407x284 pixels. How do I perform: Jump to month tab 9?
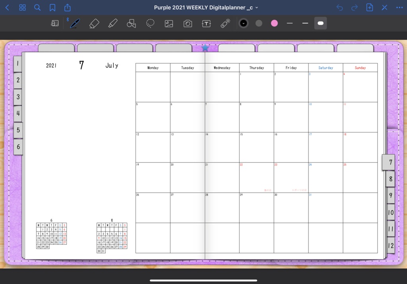click(390, 195)
